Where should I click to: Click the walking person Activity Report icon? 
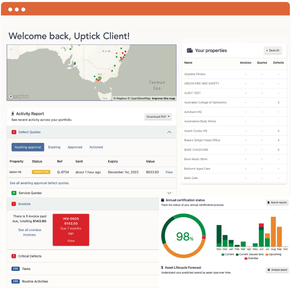(13, 114)
